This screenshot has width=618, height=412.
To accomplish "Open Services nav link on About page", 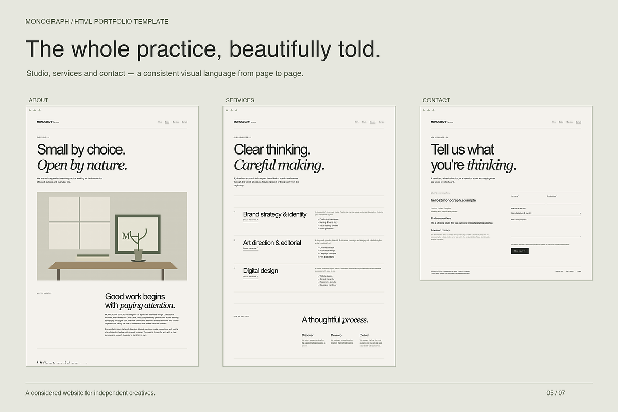I will tap(176, 122).
